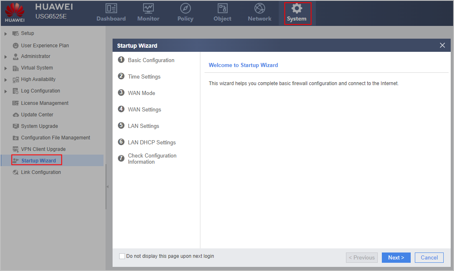
Task: Click the User Experience Plan smiley icon
Action: [16, 46]
